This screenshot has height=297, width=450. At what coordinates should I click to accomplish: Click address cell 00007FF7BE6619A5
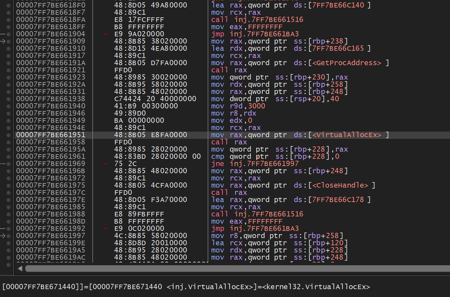coord(51,250)
